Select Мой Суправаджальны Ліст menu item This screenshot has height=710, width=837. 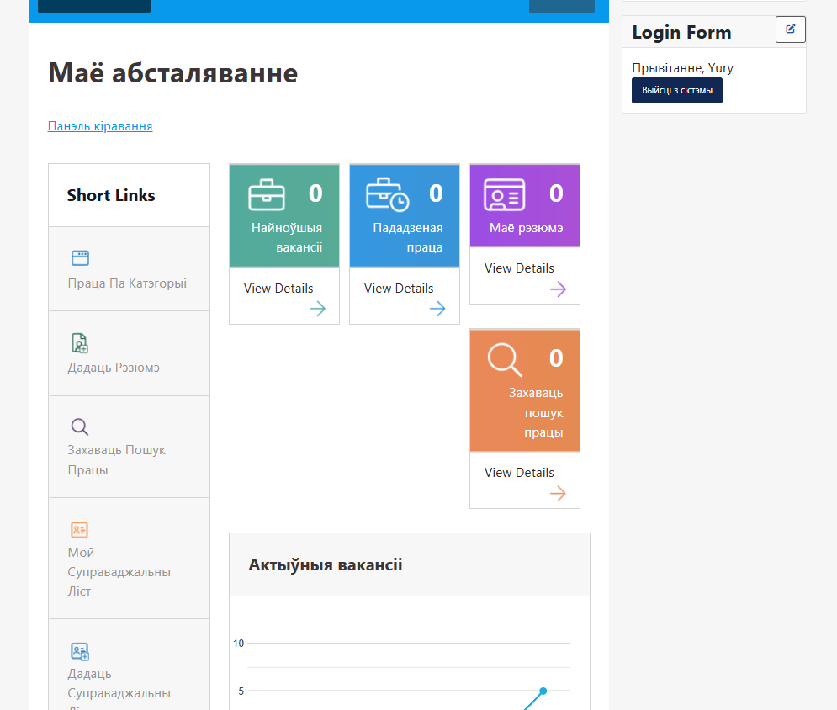(119, 571)
